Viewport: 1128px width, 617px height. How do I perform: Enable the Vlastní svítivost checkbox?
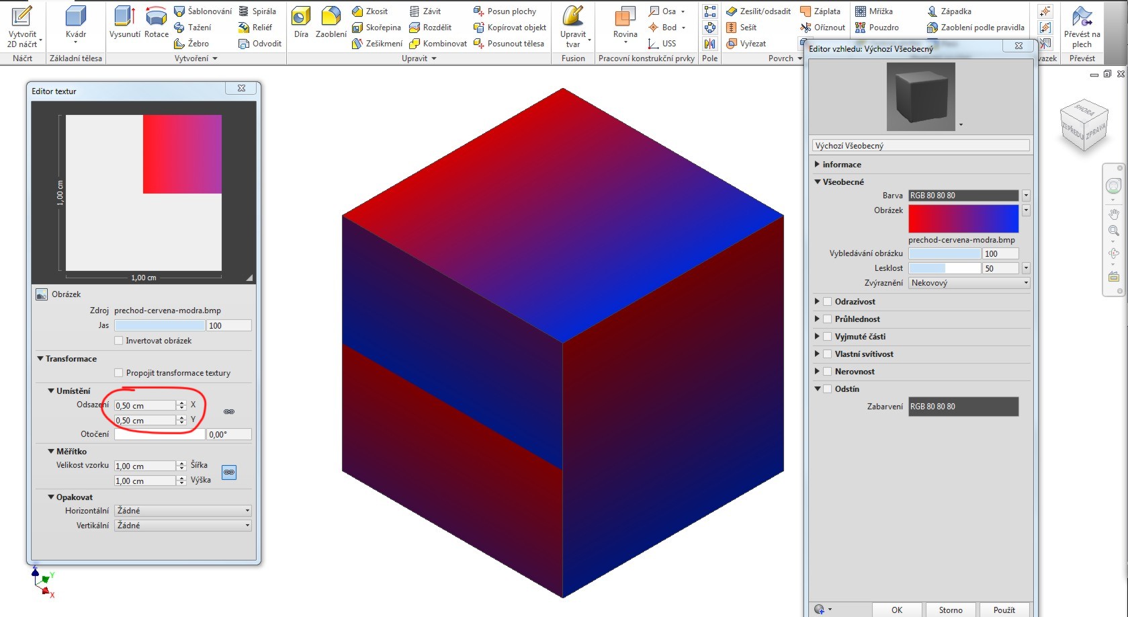(x=828, y=354)
